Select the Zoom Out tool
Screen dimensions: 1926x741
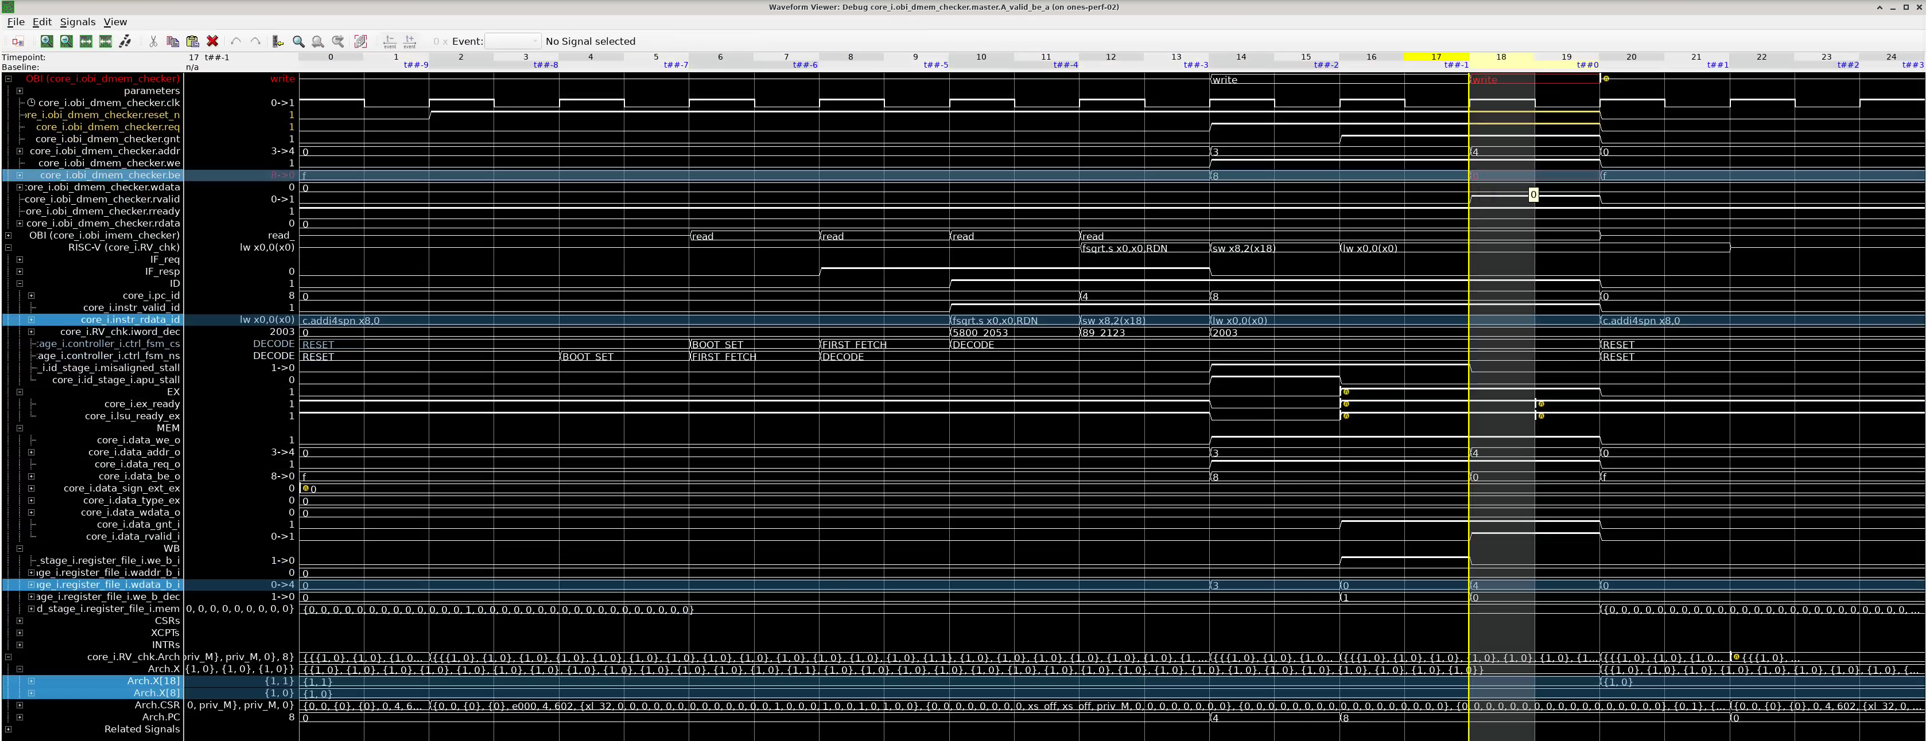(66, 42)
